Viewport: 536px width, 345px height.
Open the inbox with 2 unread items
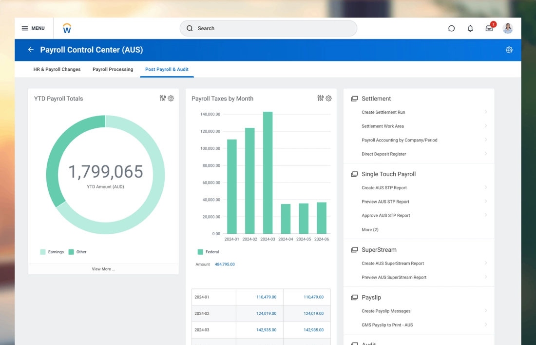(x=489, y=28)
